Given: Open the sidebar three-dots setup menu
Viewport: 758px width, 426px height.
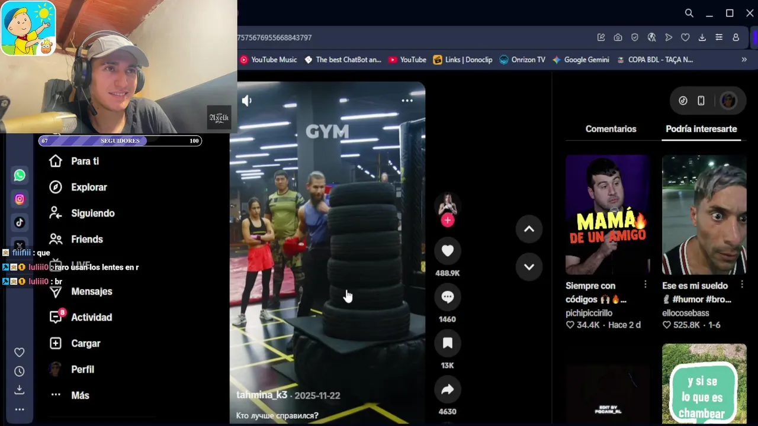Looking at the screenshot, I should 20,409.
